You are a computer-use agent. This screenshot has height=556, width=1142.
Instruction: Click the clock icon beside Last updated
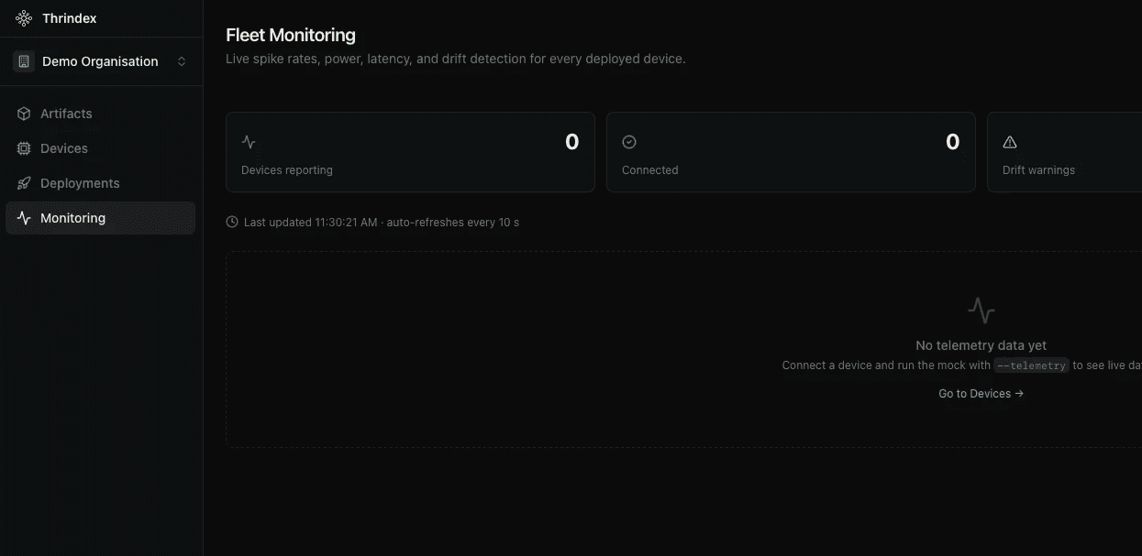coord(232,222)
